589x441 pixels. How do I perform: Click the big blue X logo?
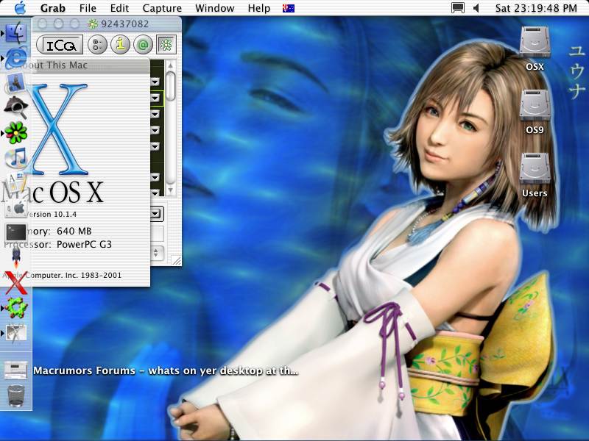click(60, 129)
